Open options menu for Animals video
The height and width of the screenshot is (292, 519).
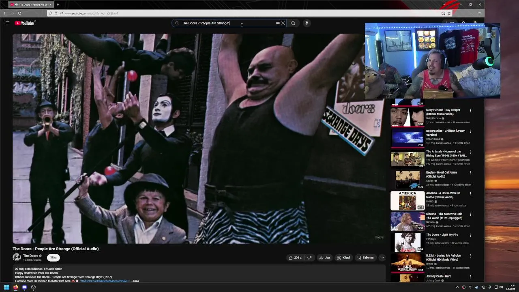(470, 152)
